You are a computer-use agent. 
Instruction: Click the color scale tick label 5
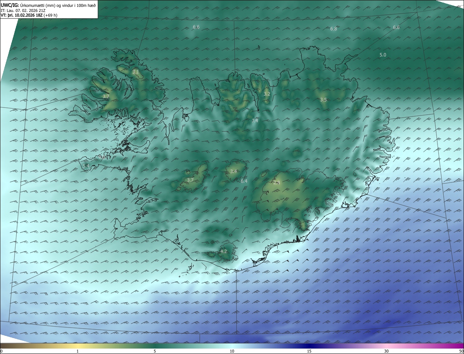(x=155, y=351)
